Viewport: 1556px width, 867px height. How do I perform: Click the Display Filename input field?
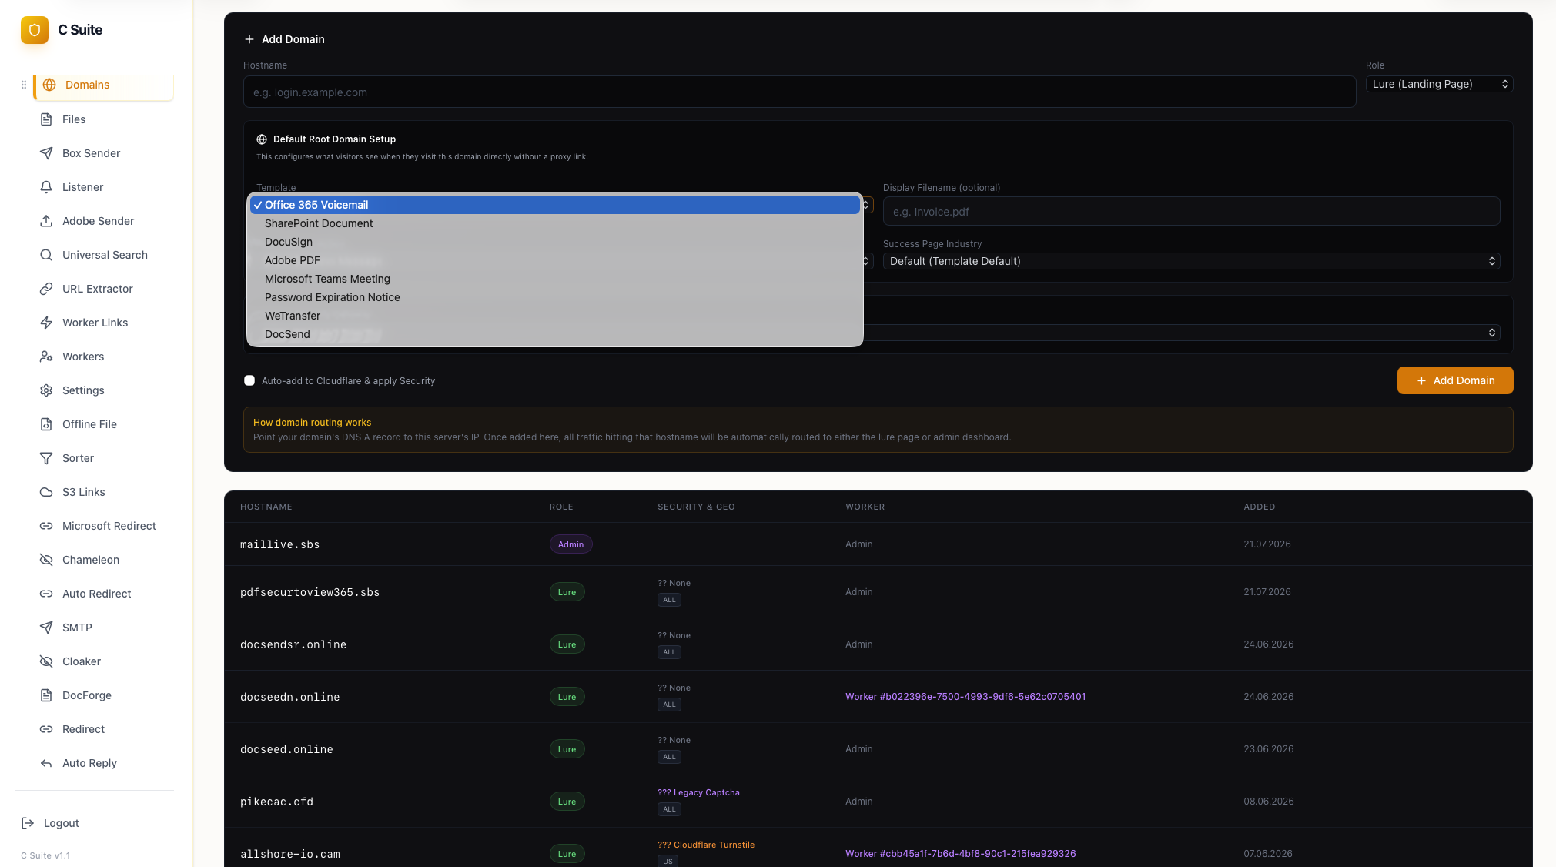click(1191, 212)
